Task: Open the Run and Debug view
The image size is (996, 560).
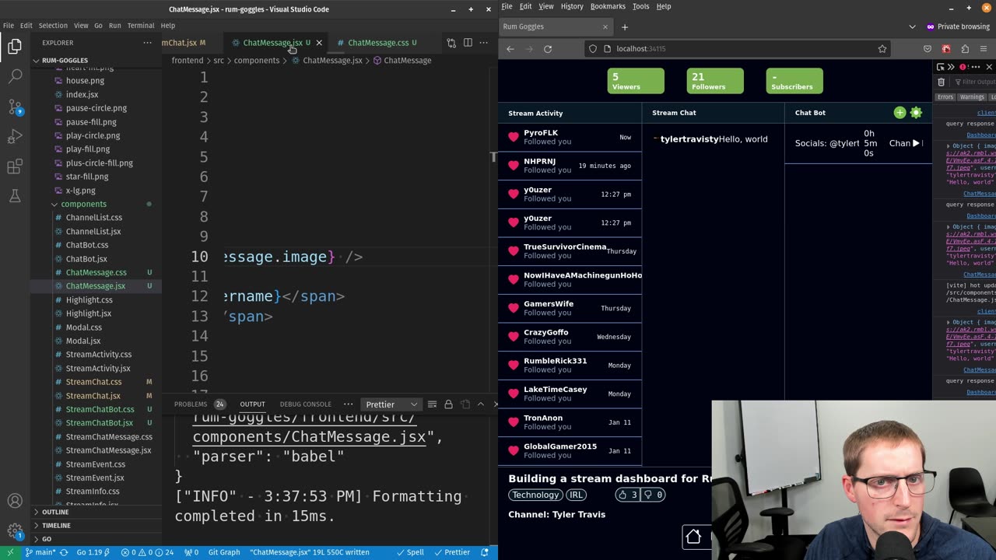Action: pyautogui.click(x=15, y=137)
